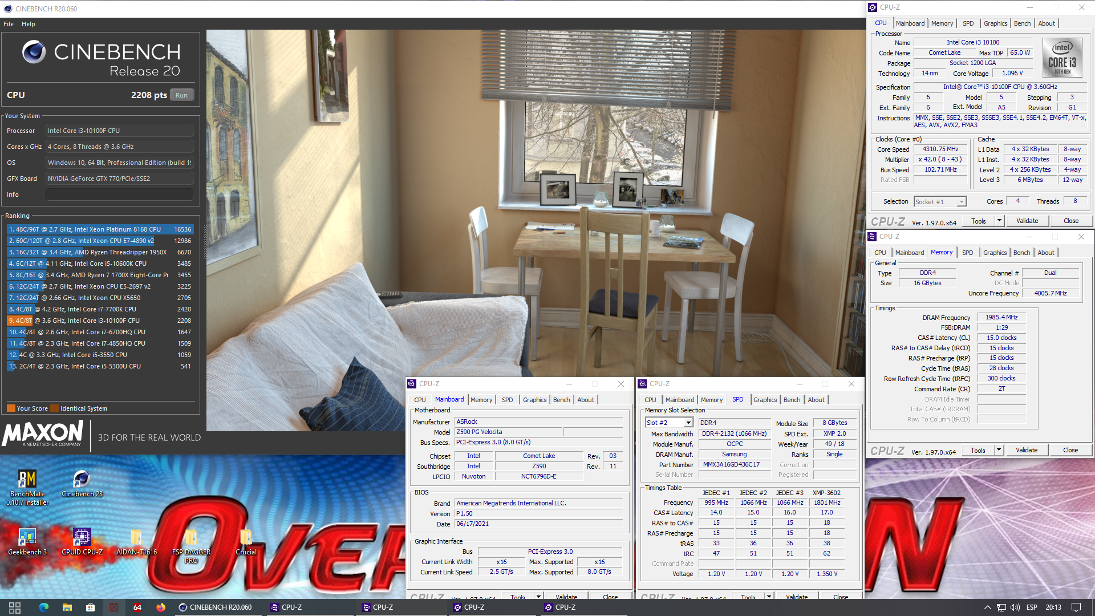Select Ryzen Threadripper 1950X ranking row

pos(100,252)
